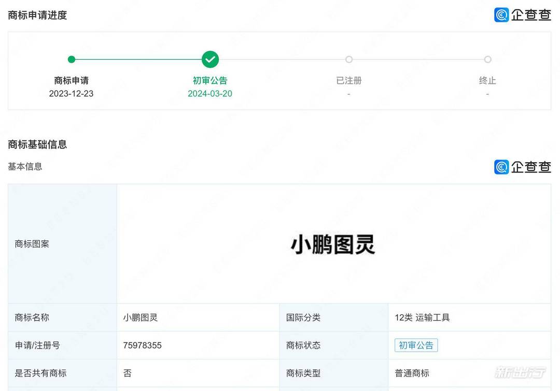Click the 12类 运输工具 value
560x391 pixels.
point(422,317)
